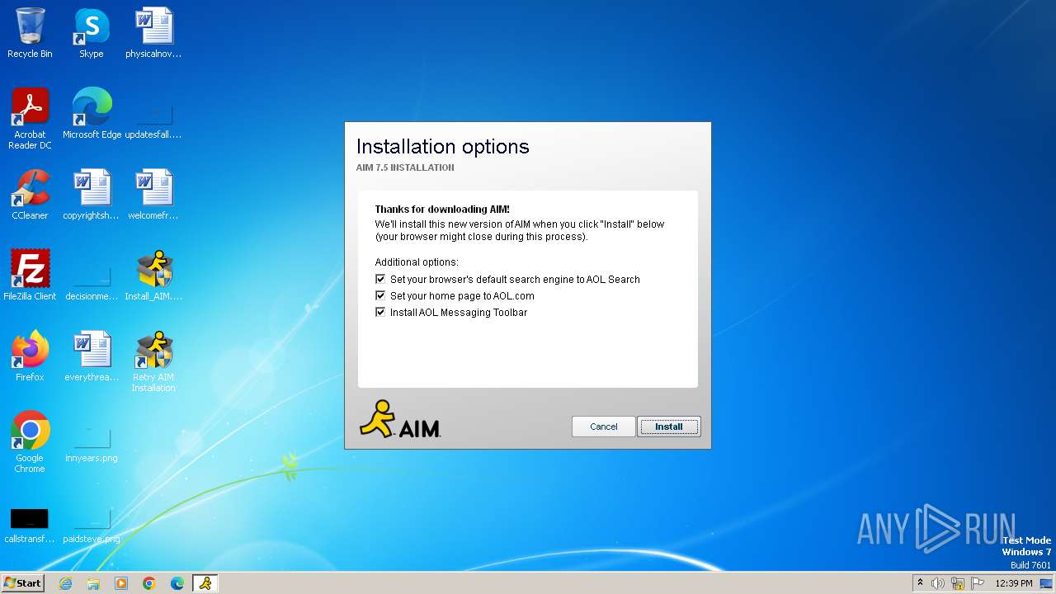
Task: Select the Install_AIM installer icon
Action: (153, 276)
